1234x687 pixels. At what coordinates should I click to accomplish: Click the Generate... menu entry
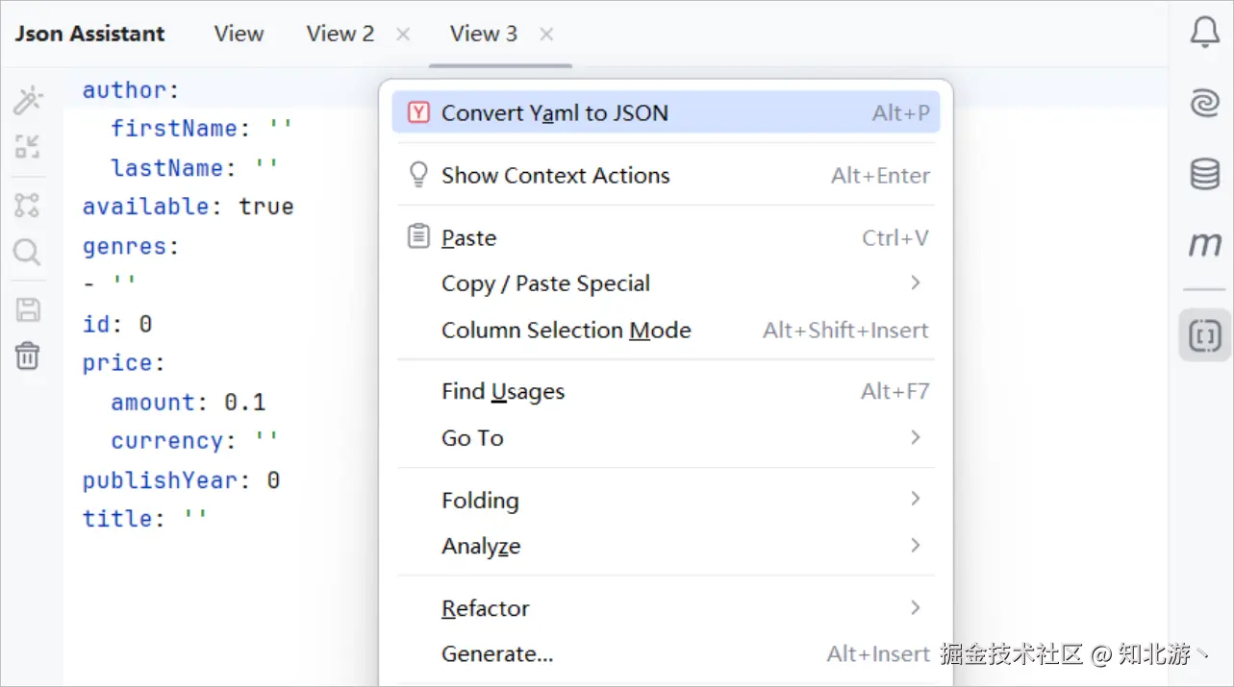497,654
